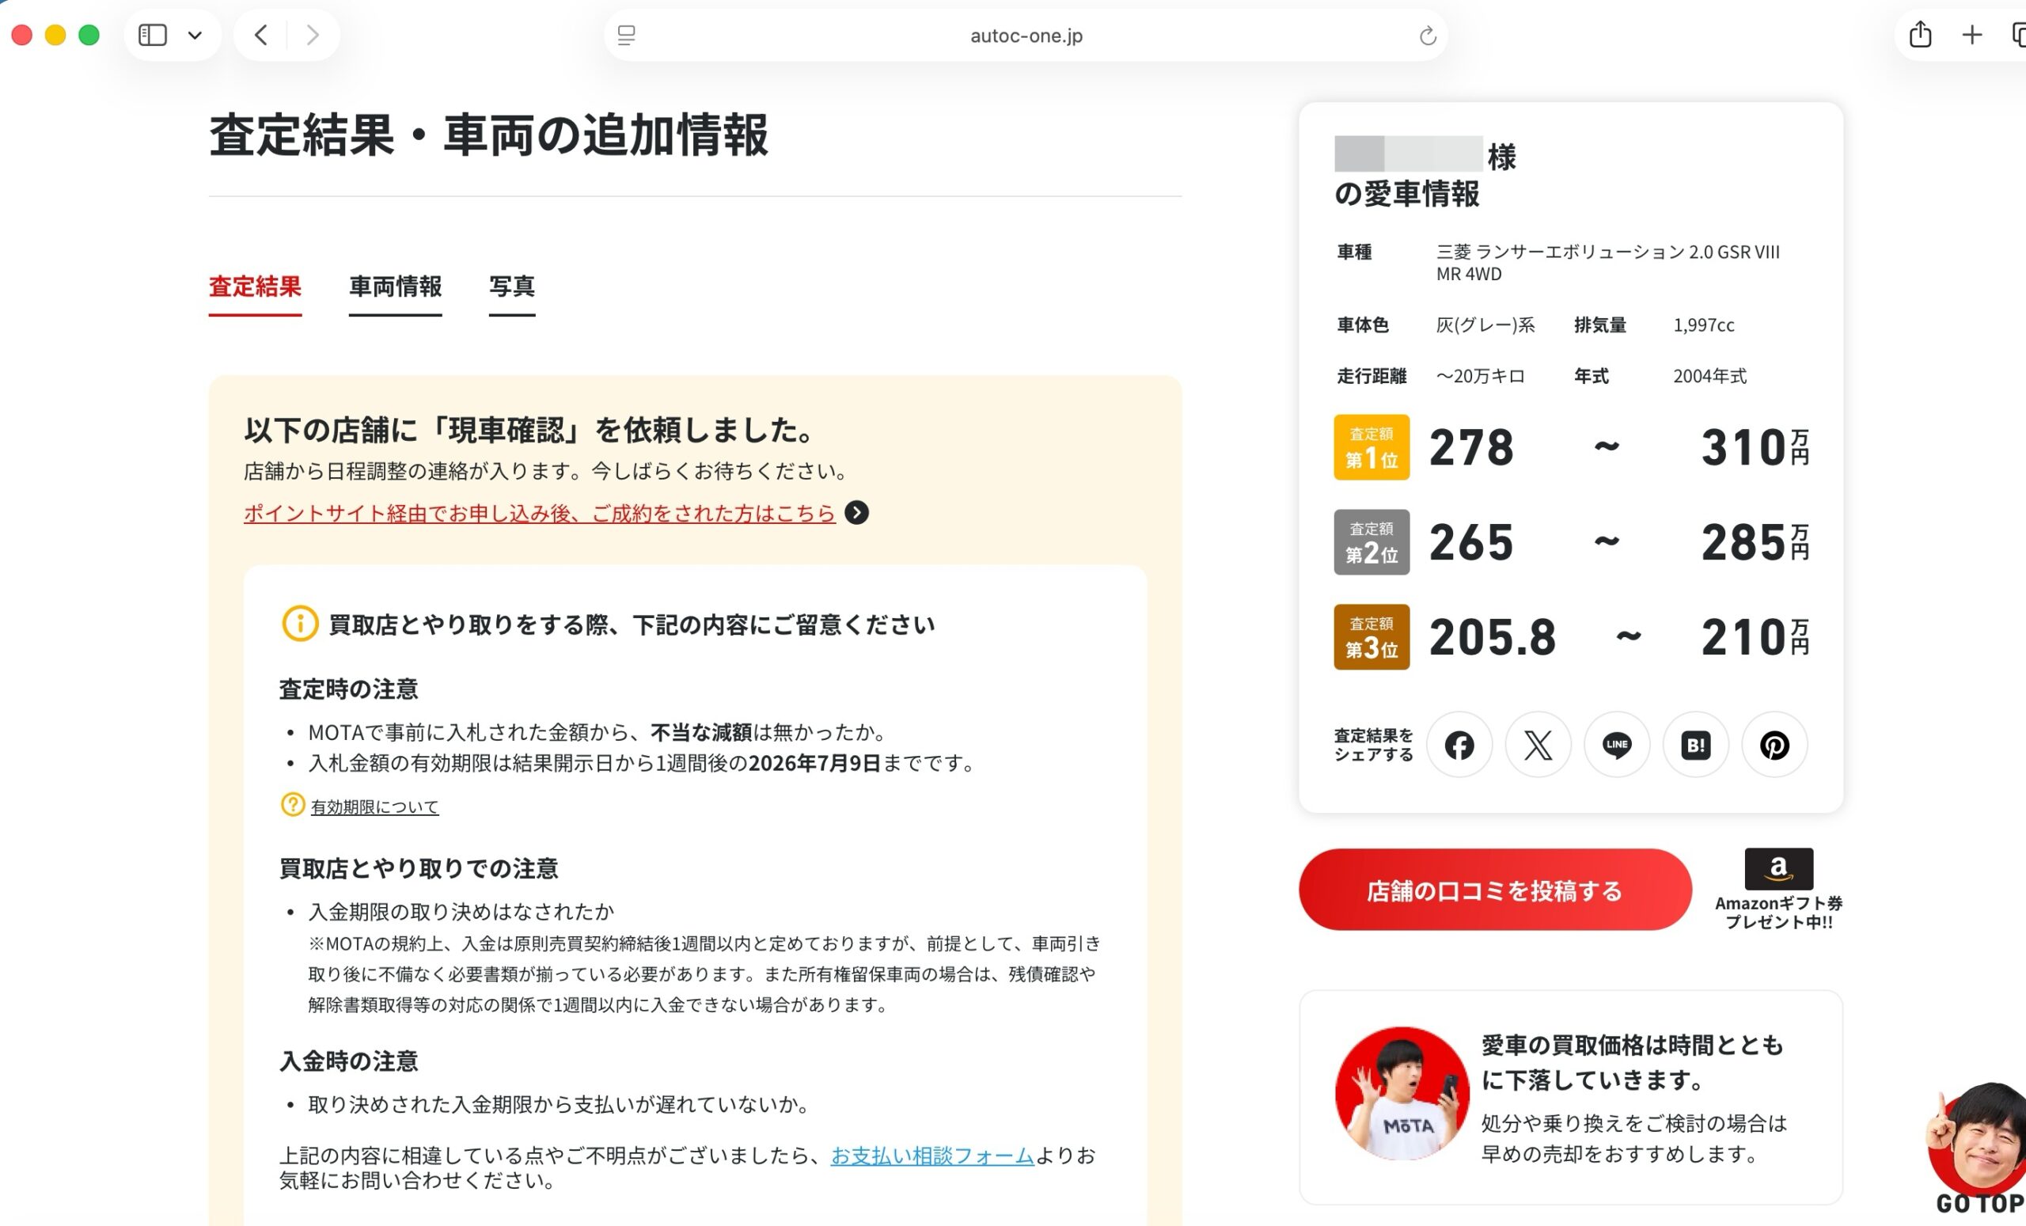Click the 査定結果・車両の追加情報 heading

488,135
